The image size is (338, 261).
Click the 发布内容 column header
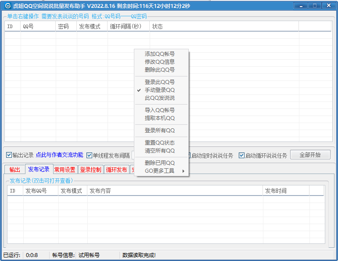175,191
